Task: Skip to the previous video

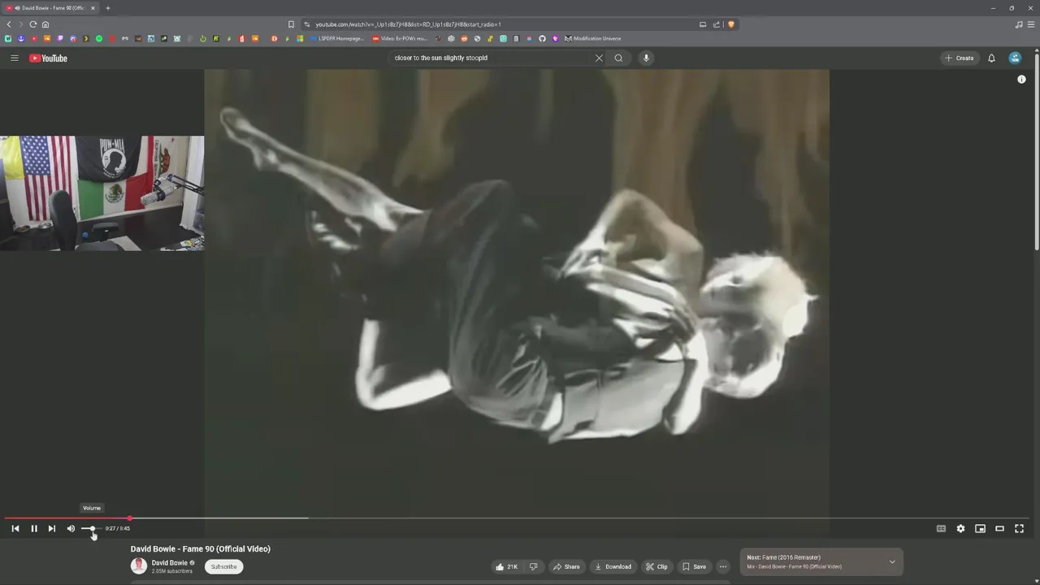Action: coord(15,528)
